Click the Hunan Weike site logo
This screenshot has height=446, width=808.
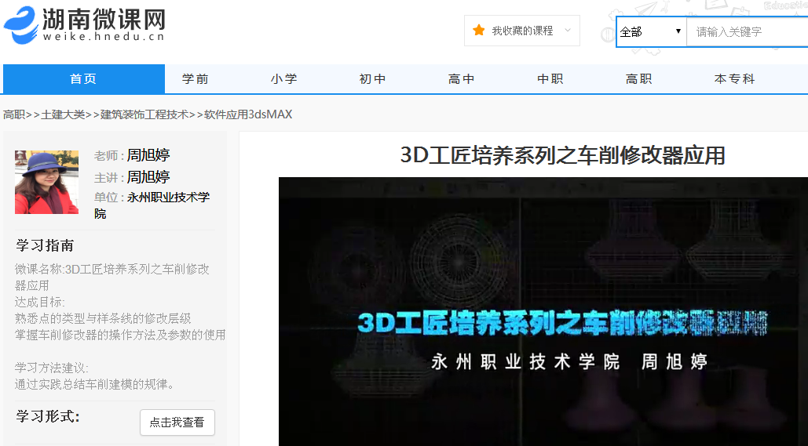[85, 24]
